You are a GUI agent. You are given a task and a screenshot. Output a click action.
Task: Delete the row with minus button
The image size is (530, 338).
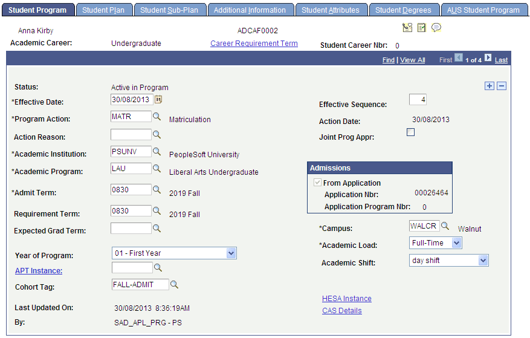(502, 86)
